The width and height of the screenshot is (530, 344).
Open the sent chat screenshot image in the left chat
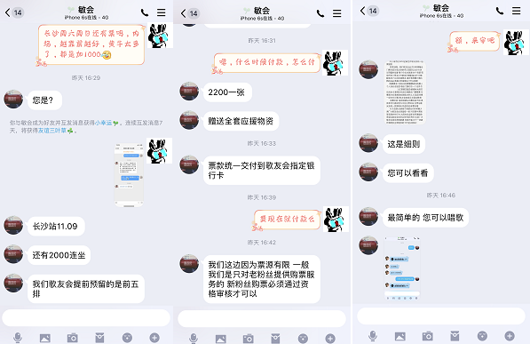click(129, 175)
